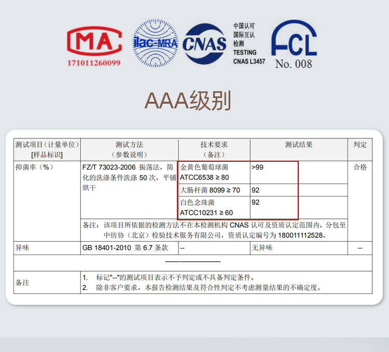Click the 'TESTING CNAS L3457' text
Screen dimensions: 389x352
click(x=248, y=57)
